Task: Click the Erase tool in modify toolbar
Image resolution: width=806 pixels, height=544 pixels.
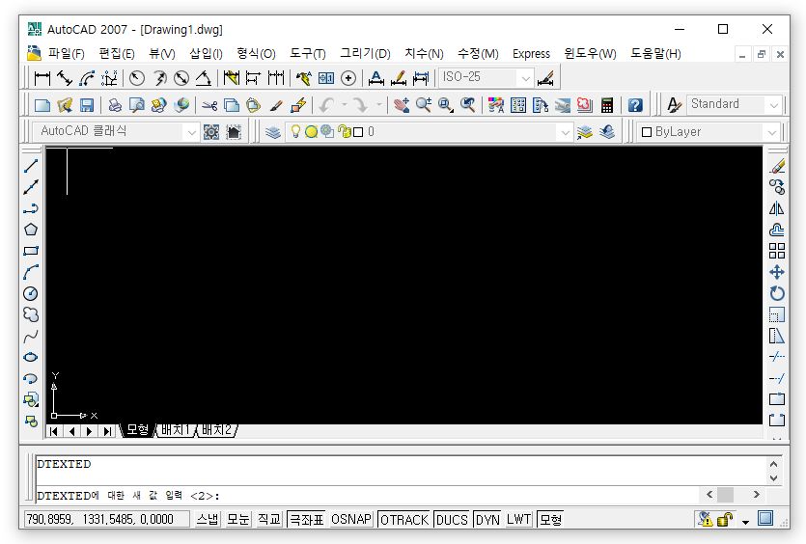Action: 777,166
